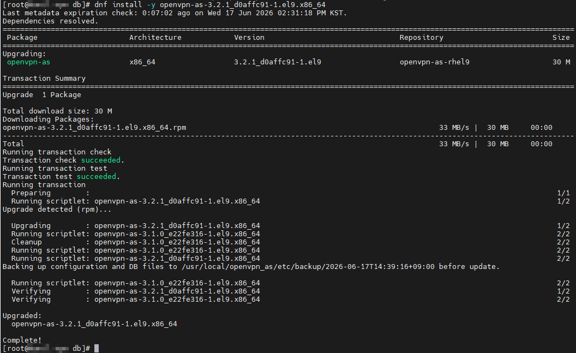The image size is (576, 353).
Task: Click the 'Version' column header
Action: 249,38
